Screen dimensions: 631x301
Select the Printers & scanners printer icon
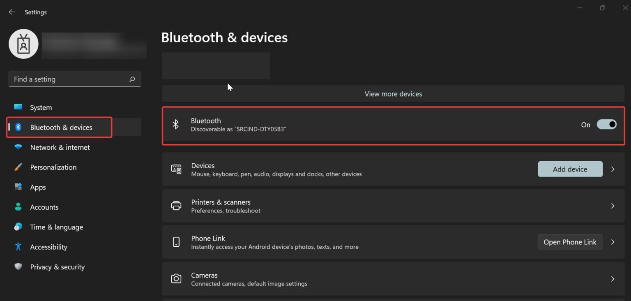click(x=176, y=206)
